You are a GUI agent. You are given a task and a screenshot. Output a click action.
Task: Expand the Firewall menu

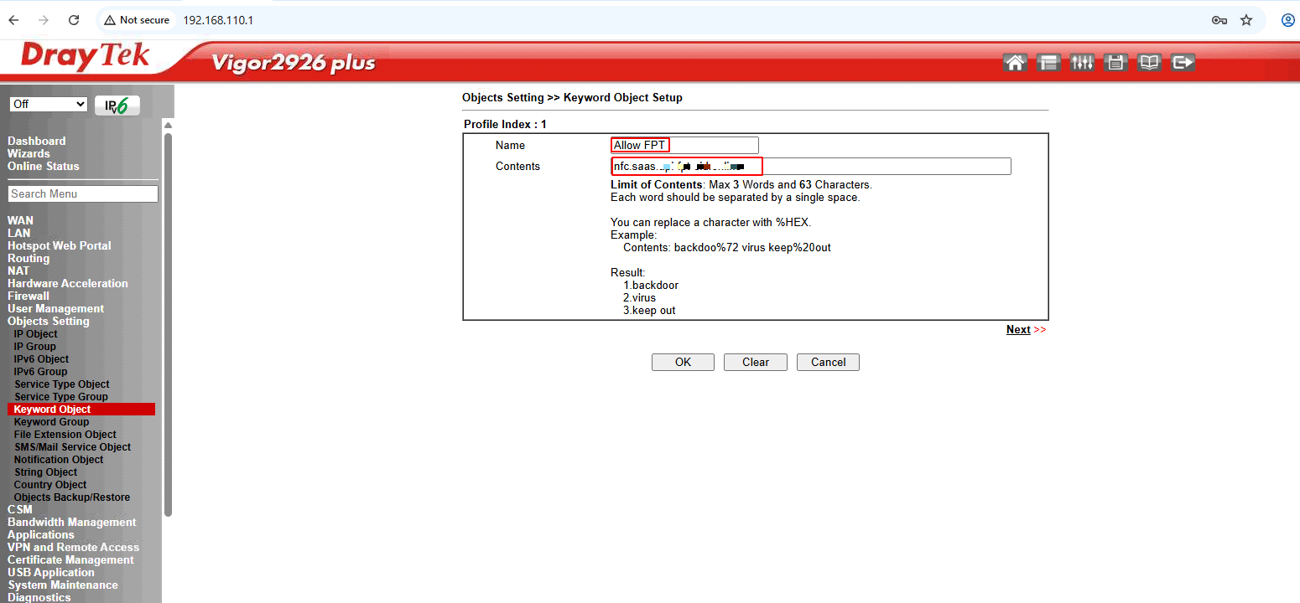coord(29,296)
